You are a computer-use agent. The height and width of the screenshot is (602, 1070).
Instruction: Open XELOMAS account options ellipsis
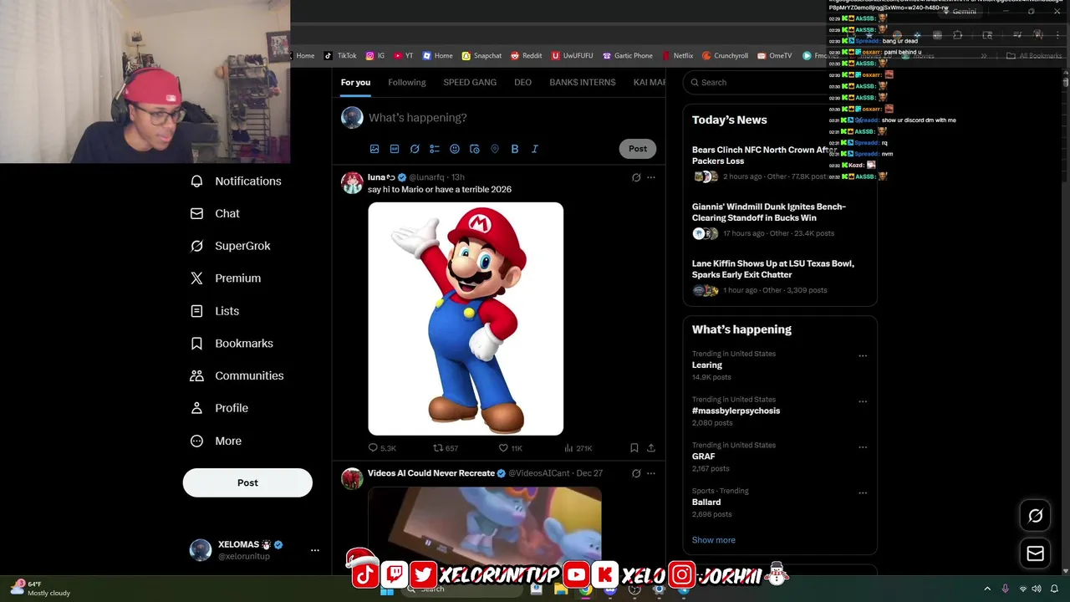[x=315, y=550]
